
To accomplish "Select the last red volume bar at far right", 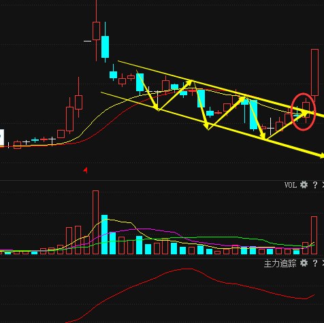I will pos(314,235).
